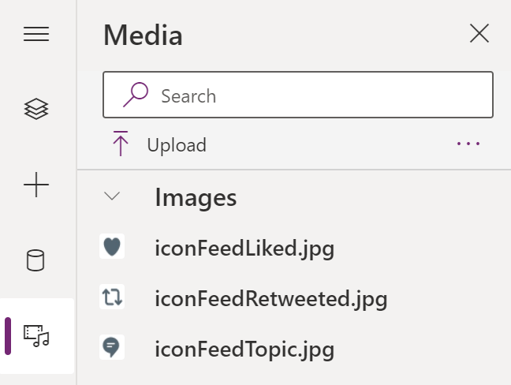Open the Insert pane plus icon
The height and width of the screenshot is (385, 511).
point(36,185)
